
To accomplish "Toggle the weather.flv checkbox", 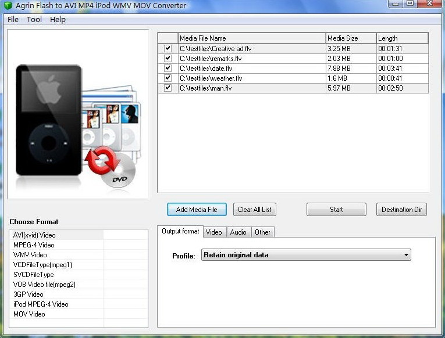I will point(168,78).
